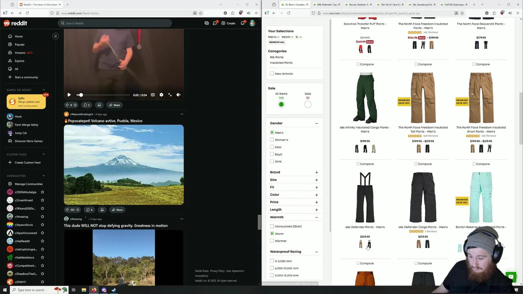Open File Explorer from taskbar
This screenshot has width=523, height=294.
[84, 290]
